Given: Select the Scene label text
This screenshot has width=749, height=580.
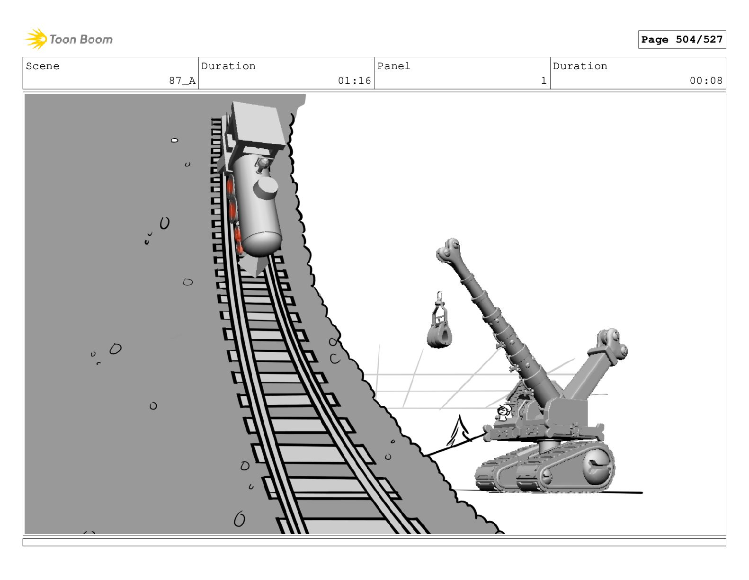Looking at the screenshot, I should [43, 66].
